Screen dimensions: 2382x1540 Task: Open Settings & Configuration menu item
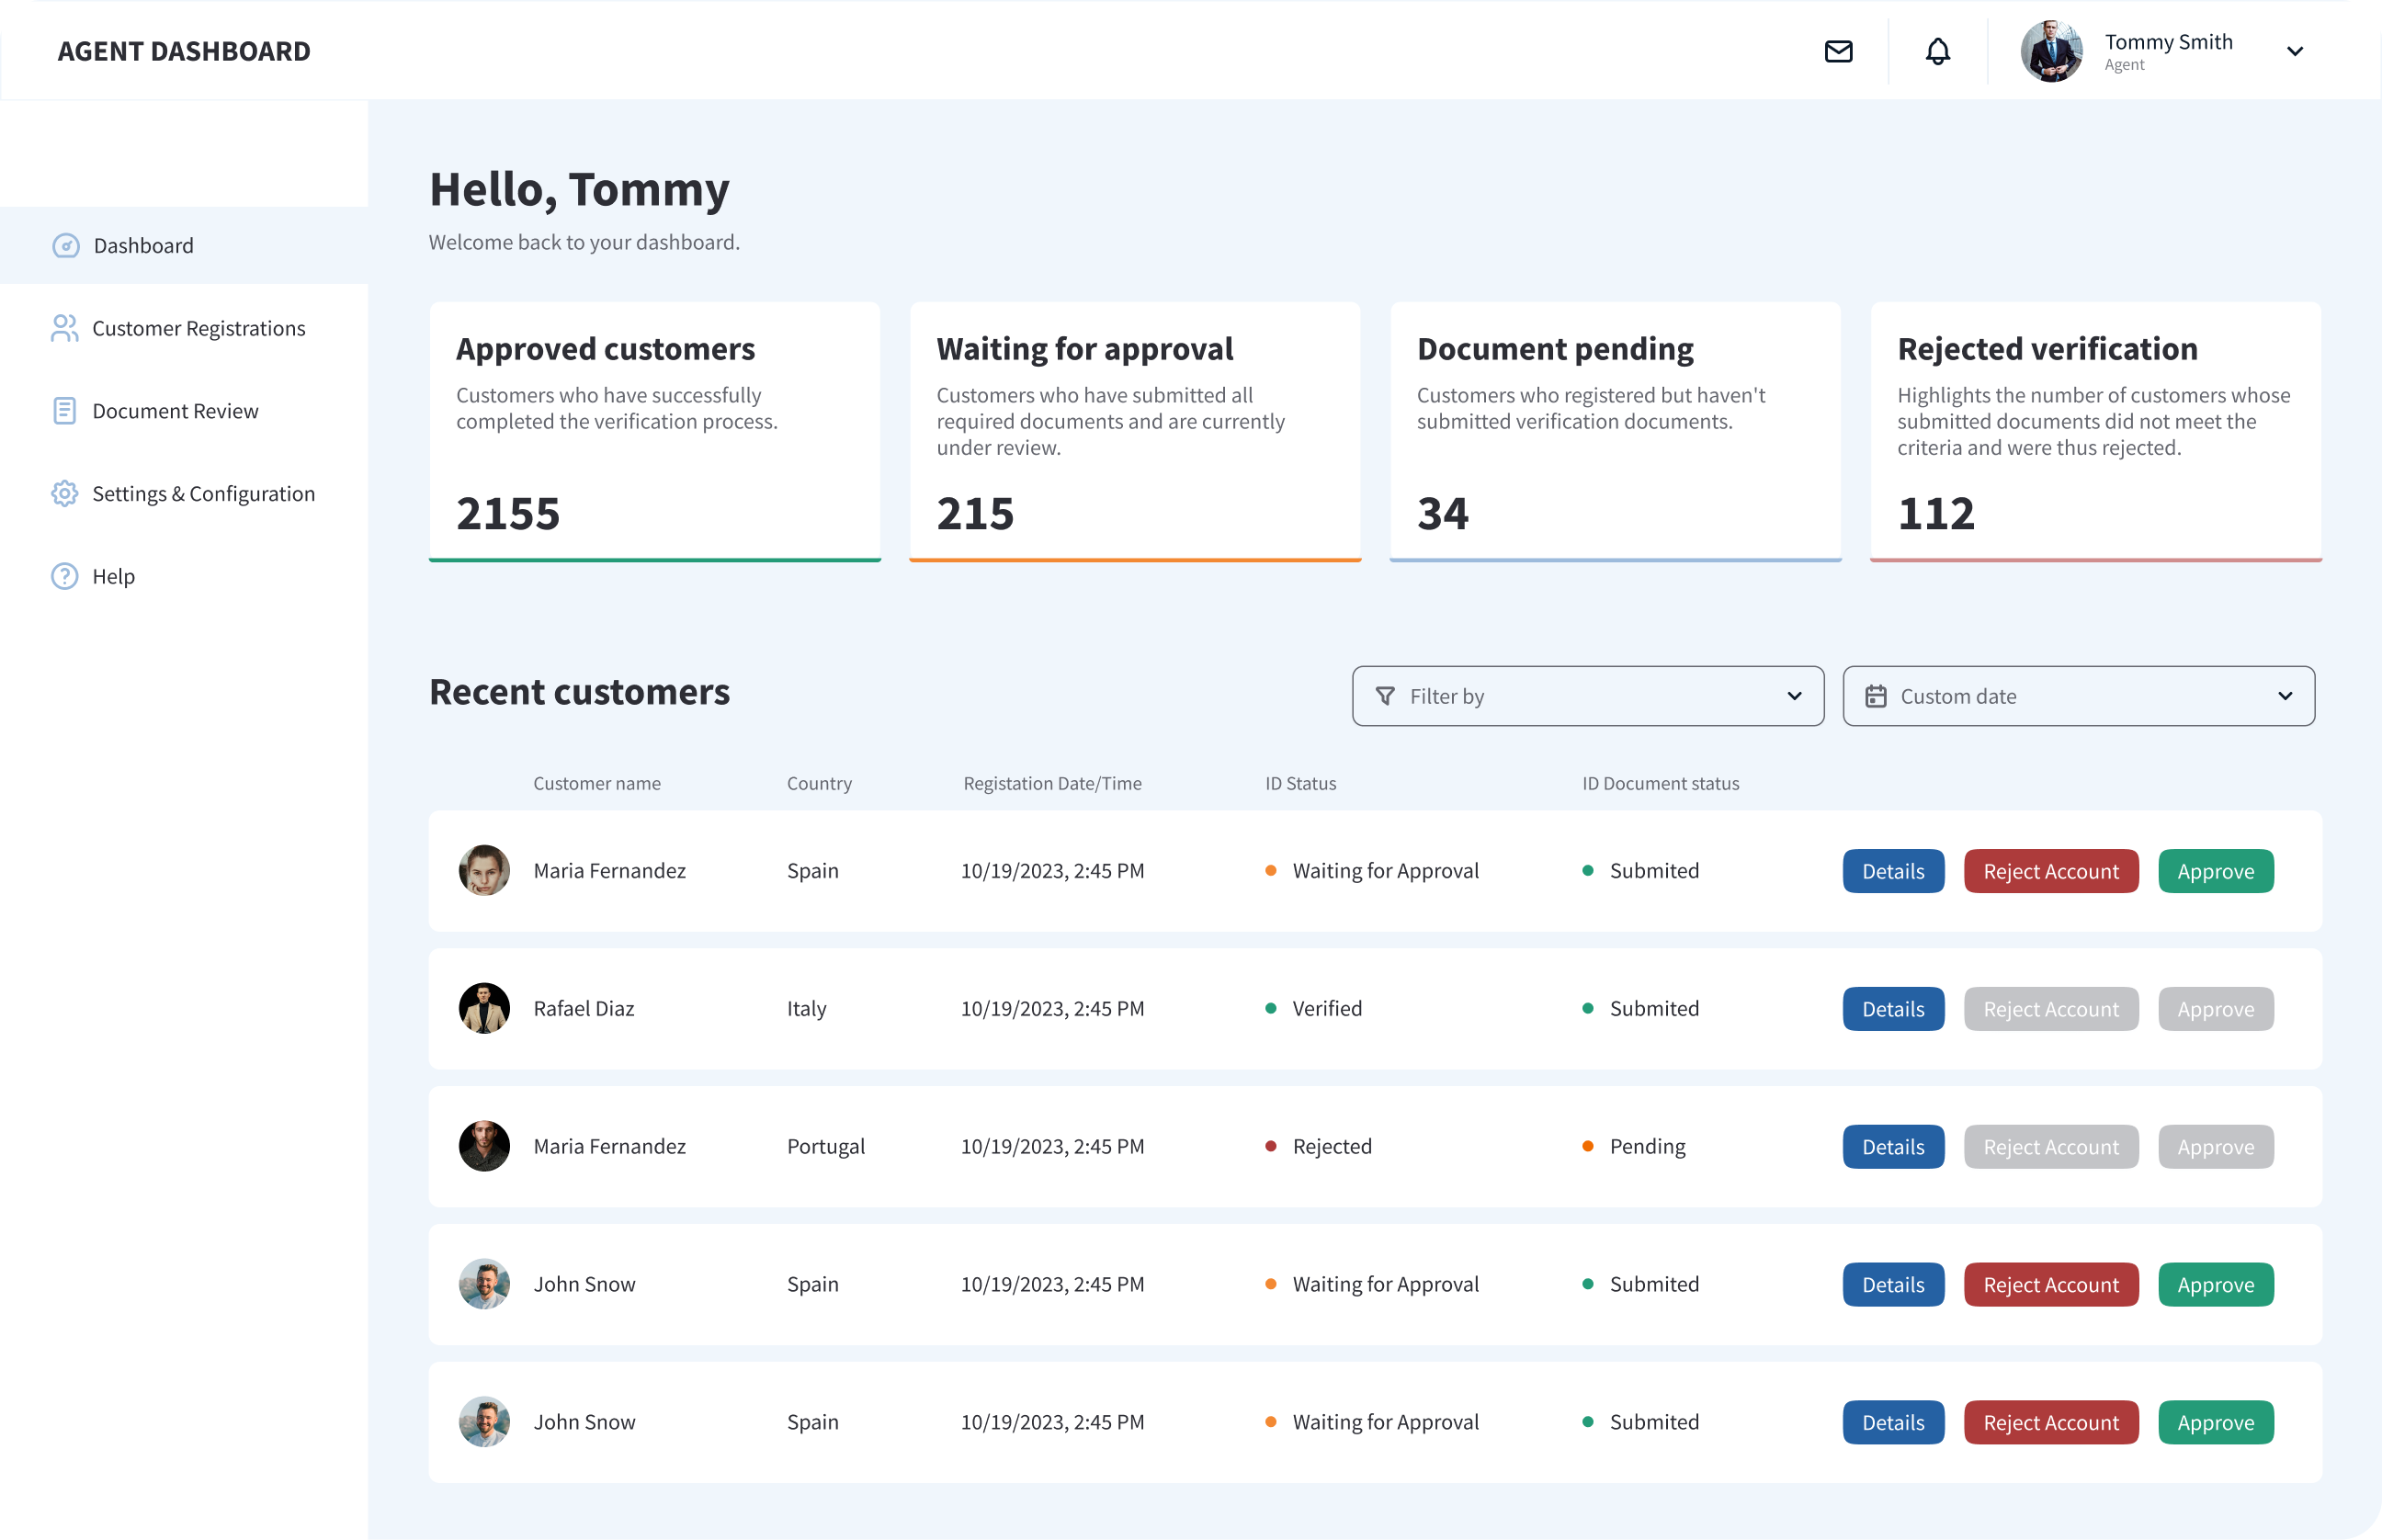tap(203, 493)
